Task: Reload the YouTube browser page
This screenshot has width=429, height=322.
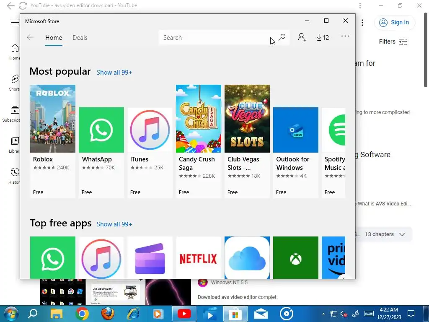Action: (x=23, y=5)
